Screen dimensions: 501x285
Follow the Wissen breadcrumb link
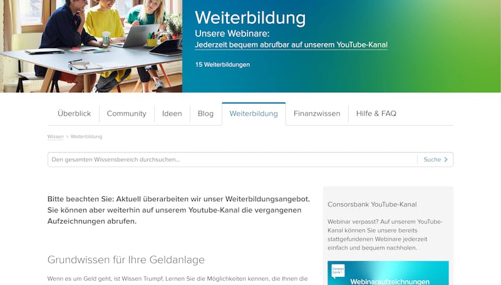(55, 136)
